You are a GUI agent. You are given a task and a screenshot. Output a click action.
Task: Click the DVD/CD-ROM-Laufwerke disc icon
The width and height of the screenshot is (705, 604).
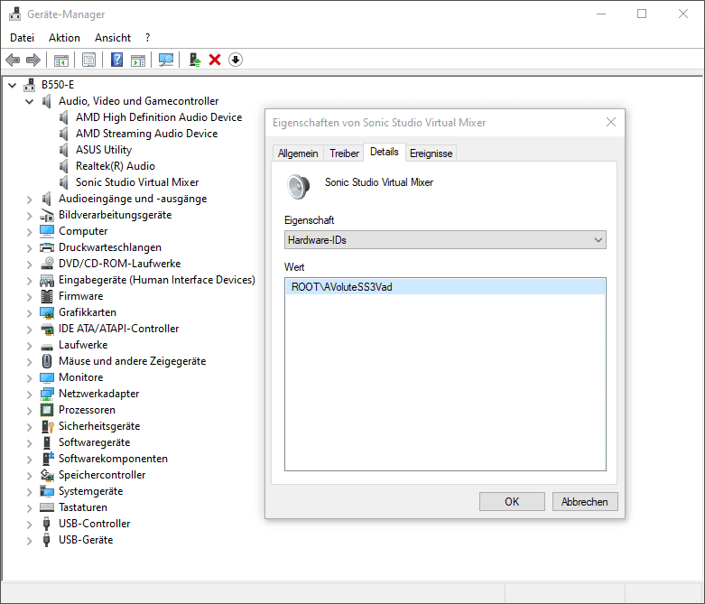click(47, 264)
